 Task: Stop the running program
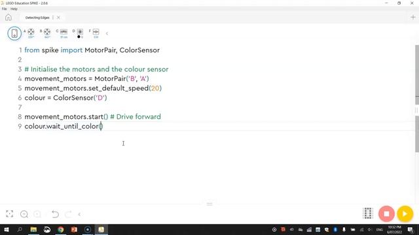point(386,213)
